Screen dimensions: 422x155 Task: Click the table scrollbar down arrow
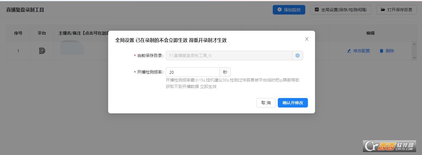414,58
